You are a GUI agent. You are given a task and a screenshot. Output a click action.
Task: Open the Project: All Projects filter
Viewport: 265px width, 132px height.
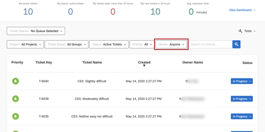(25, 45)
